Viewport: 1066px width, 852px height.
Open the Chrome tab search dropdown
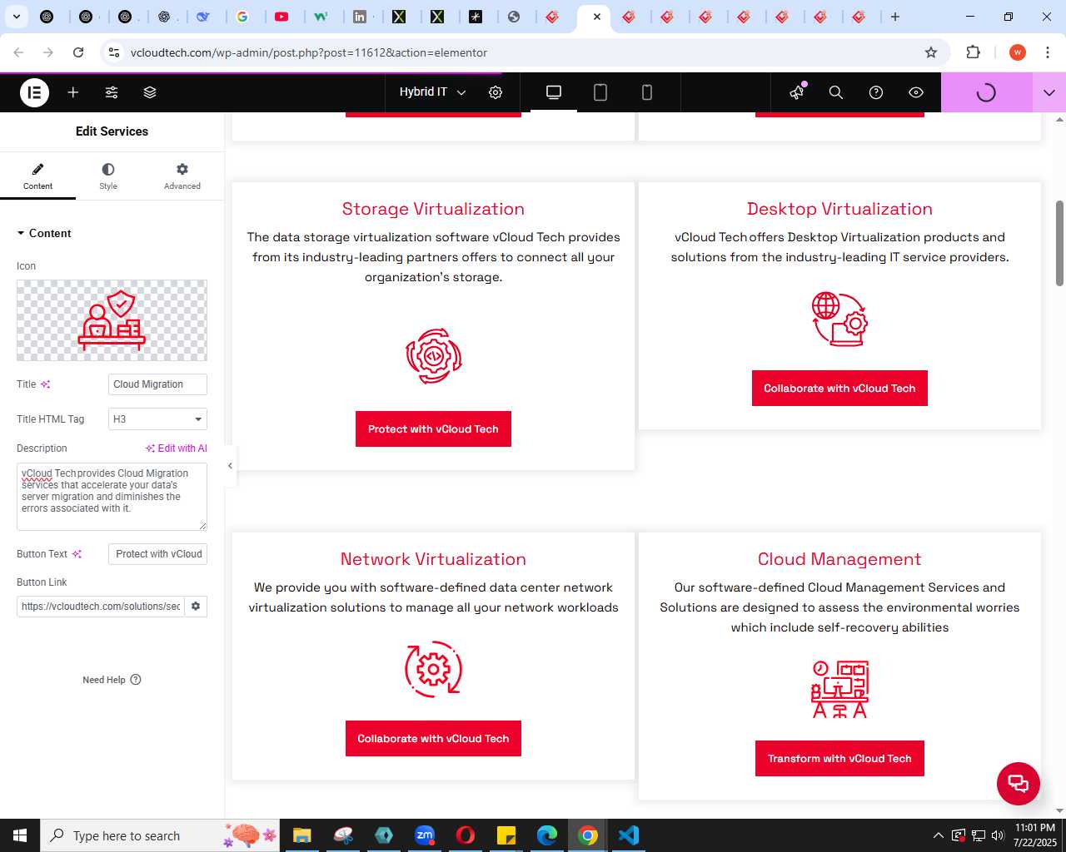point(16,17)
